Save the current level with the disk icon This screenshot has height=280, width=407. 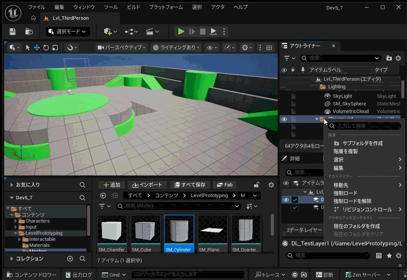click(13, 32)
